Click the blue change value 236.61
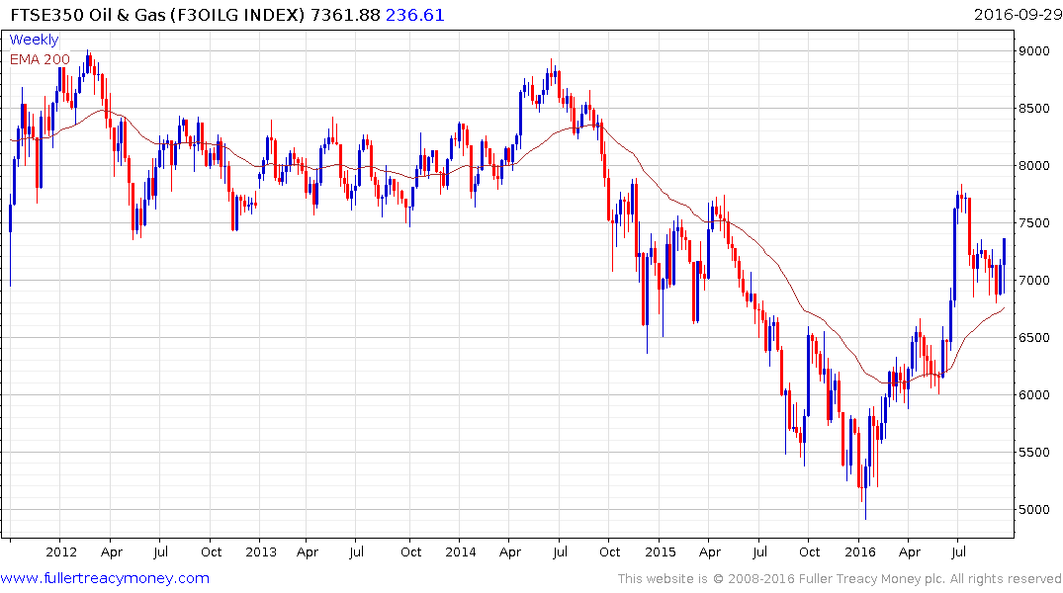1063x593 pixels. (x=415, y=14)
